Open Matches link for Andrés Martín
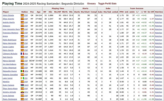Image resolution: width=164 pixels, height=101 pixels. tap(158, 22)
